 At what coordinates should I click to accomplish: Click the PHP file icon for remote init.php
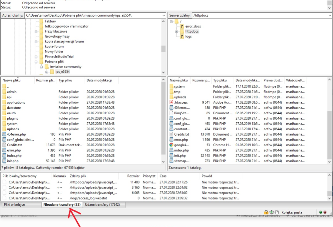171,156
